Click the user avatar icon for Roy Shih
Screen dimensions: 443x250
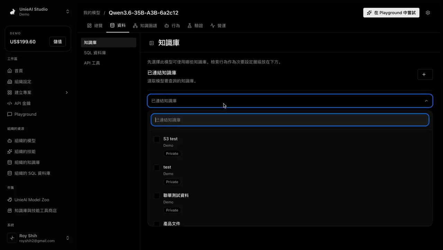(x=12, y=238)
